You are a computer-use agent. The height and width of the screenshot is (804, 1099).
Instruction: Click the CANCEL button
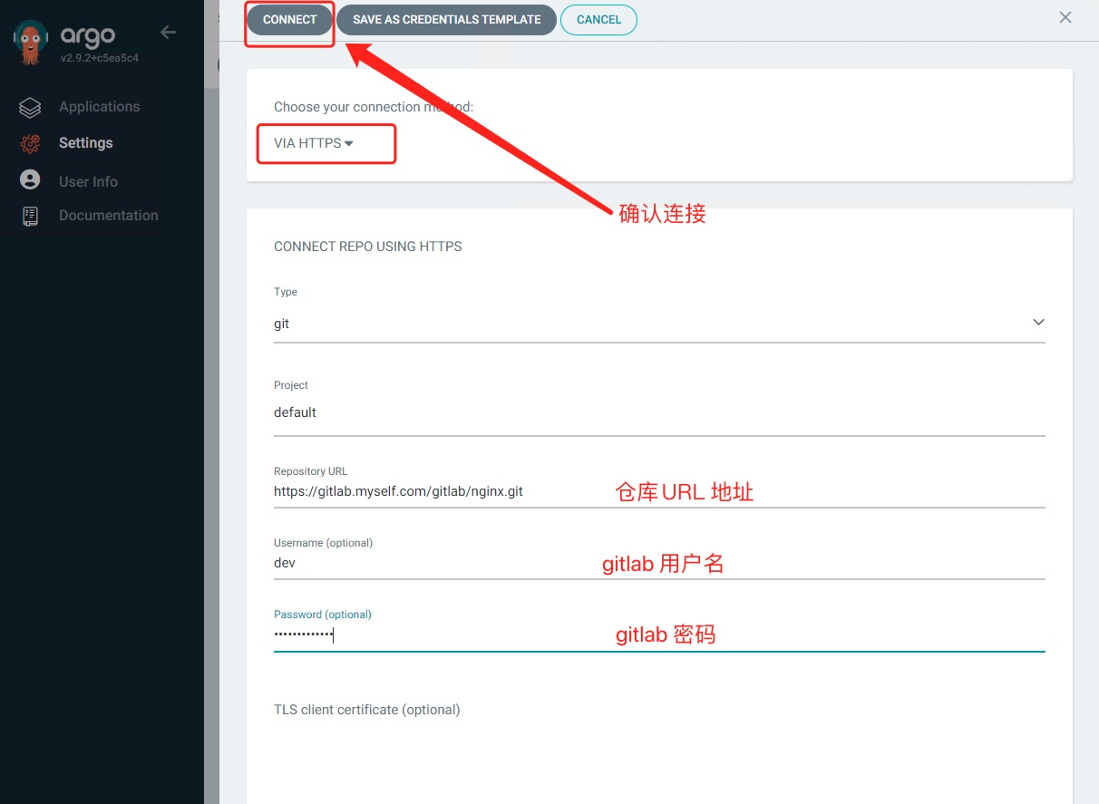tap(598, 20)
